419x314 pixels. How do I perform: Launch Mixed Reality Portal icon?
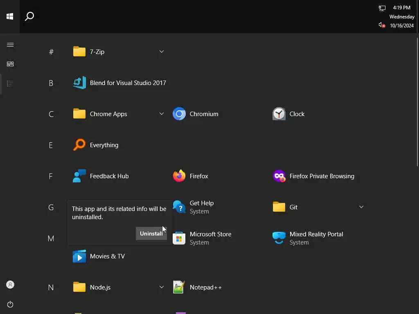[279, 238]
